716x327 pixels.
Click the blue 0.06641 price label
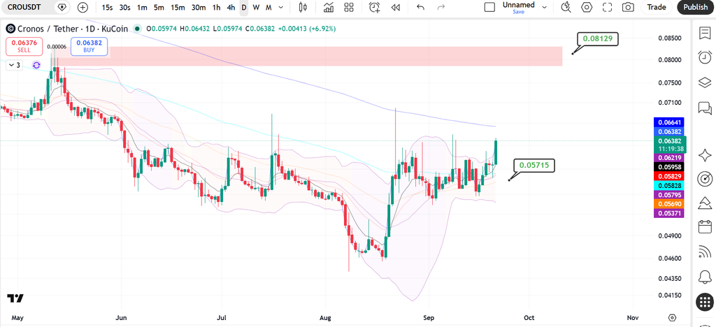tap(669, 122)
